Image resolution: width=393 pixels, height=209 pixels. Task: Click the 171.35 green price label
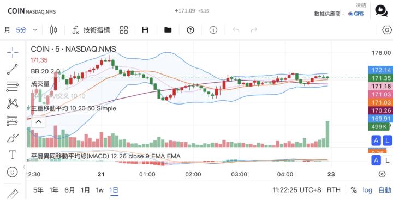click(x=380, y=78)
